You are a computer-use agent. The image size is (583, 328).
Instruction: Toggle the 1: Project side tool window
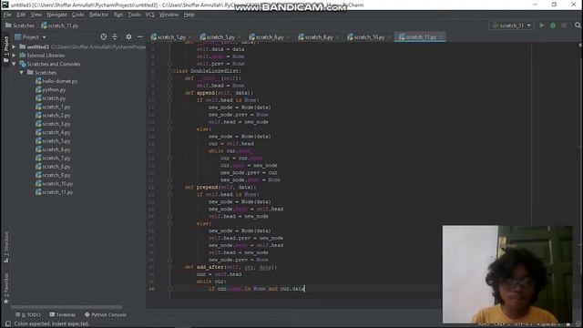[6, 49]
